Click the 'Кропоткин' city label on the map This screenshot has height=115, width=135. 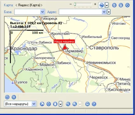point(60,34)
